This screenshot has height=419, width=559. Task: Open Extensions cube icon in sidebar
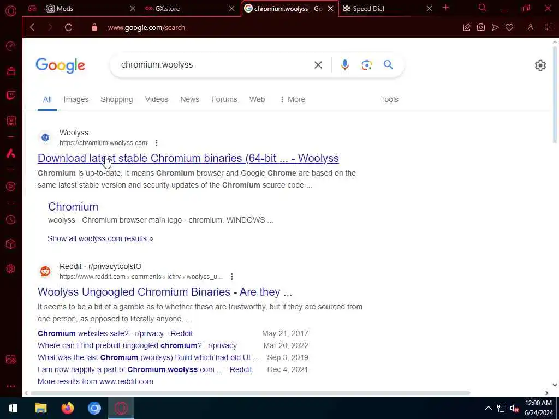click(x=11, y=244)
